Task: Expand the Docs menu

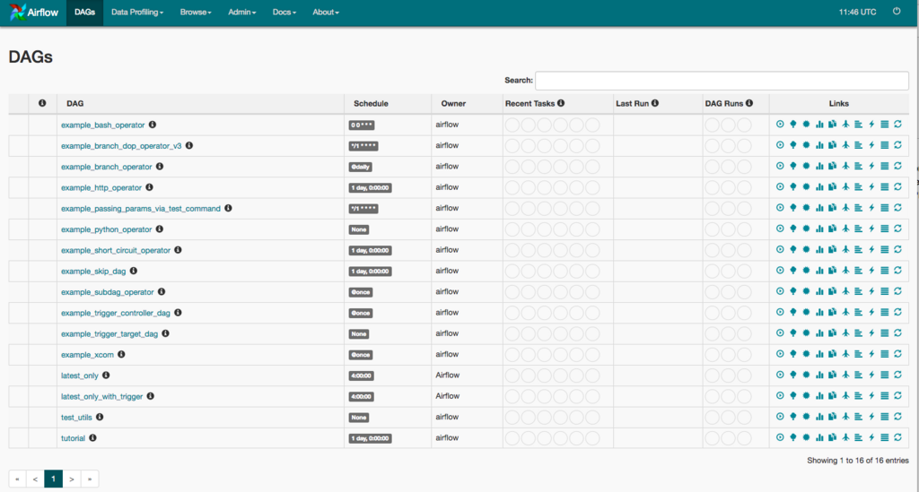Action: (284, 13)
